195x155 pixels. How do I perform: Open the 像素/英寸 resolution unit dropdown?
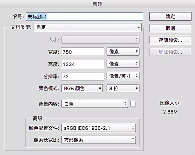123,76
